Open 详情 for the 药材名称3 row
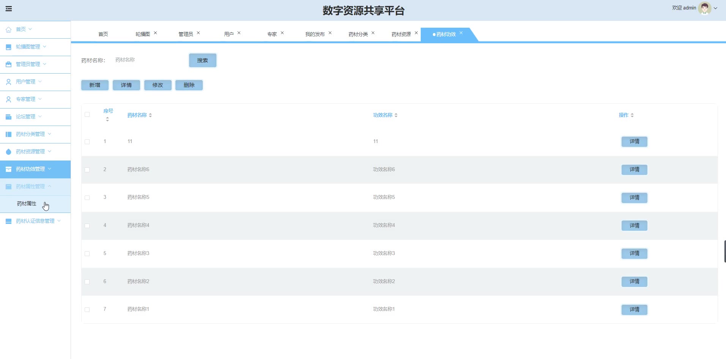This screenshot has height=359, width=726. coord(634,254)
